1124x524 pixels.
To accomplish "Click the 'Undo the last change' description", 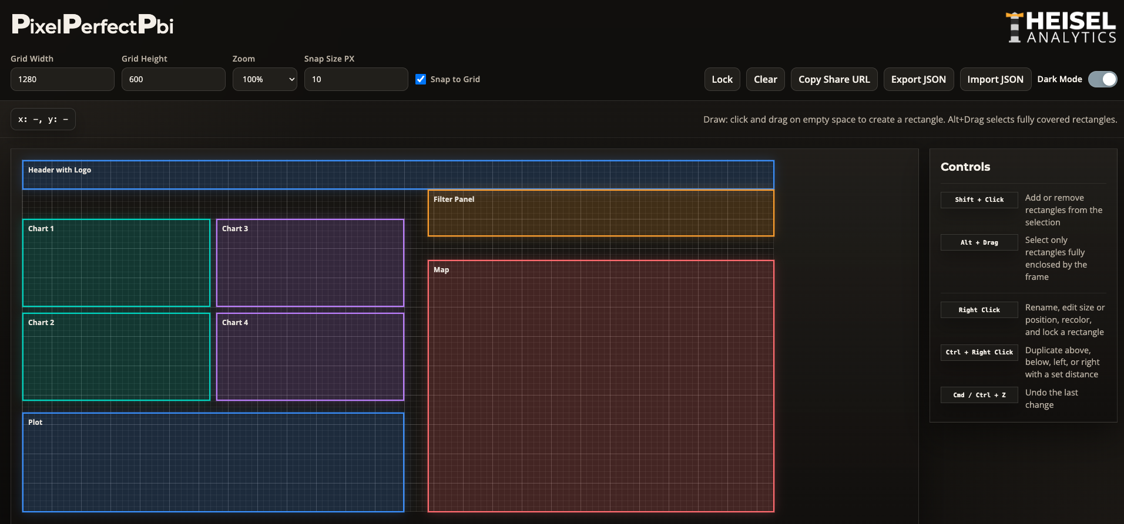I will coord(1052,398).
